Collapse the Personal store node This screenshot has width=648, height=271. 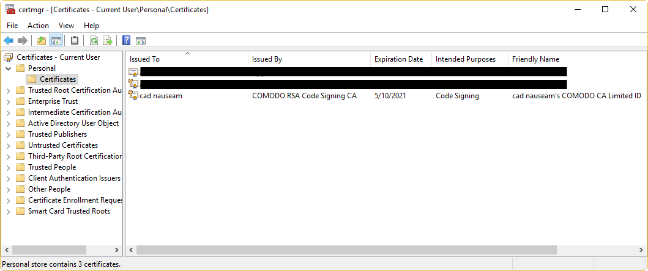[9, 68]
